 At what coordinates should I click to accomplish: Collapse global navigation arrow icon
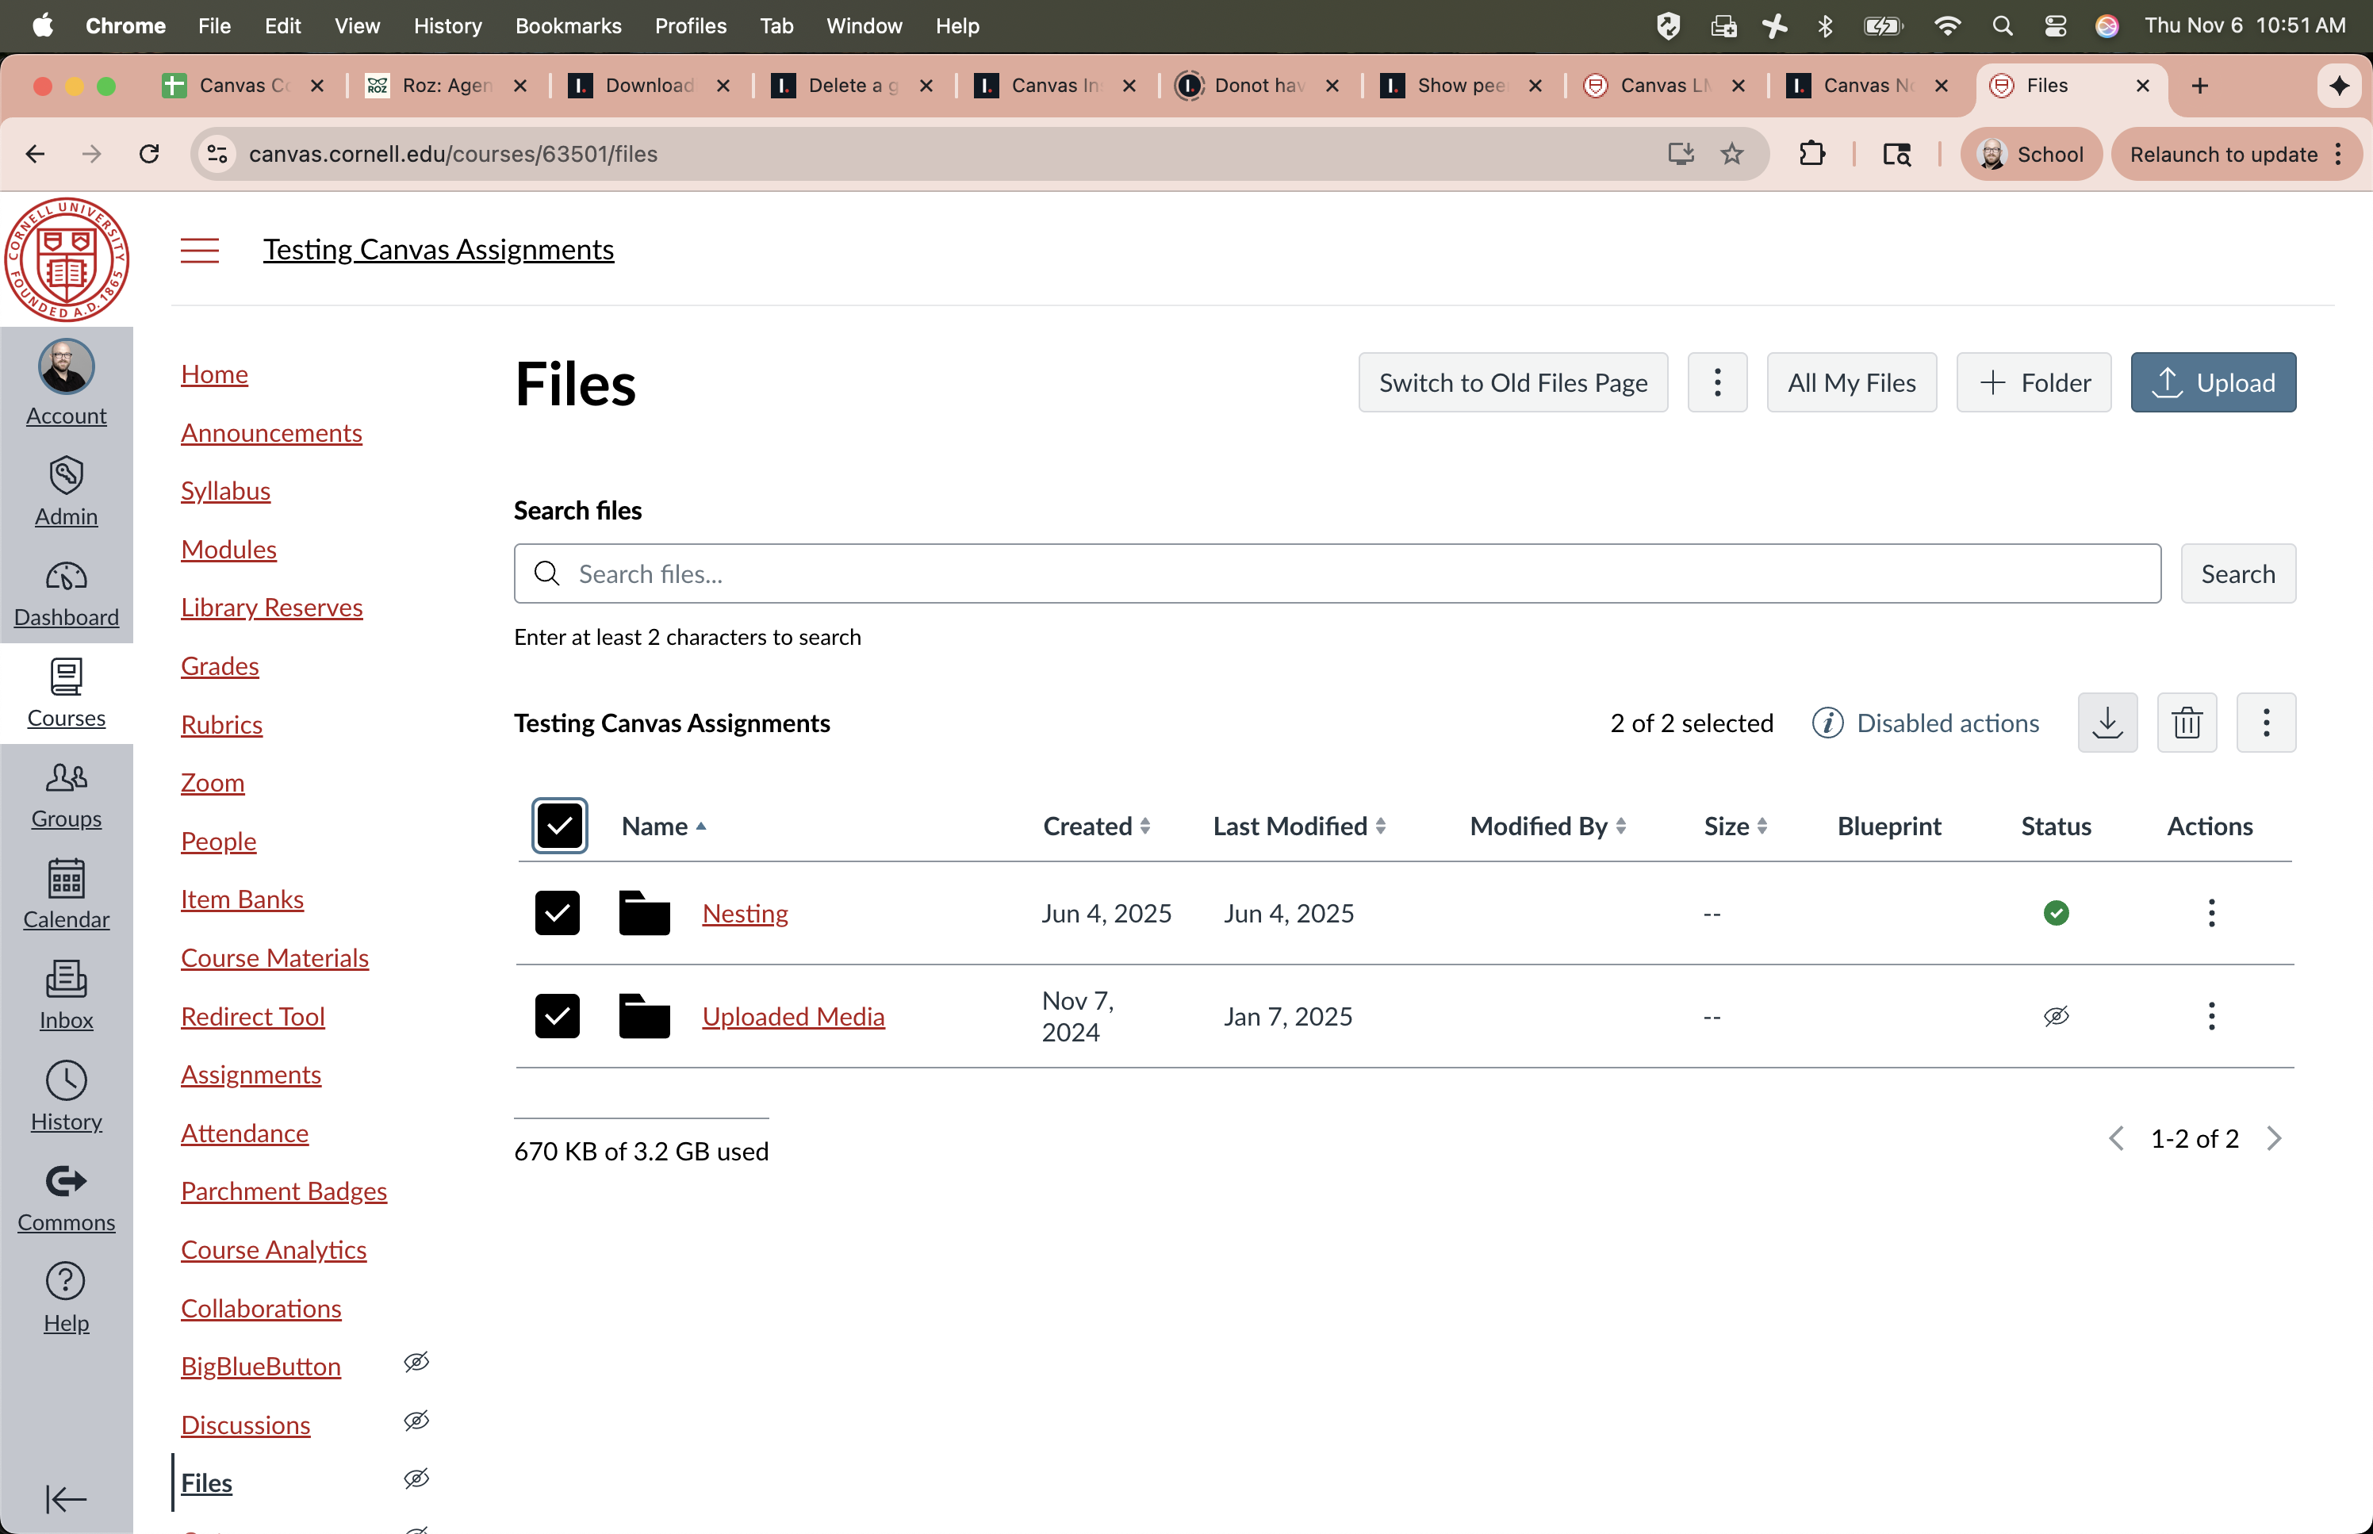(66, 1498)
